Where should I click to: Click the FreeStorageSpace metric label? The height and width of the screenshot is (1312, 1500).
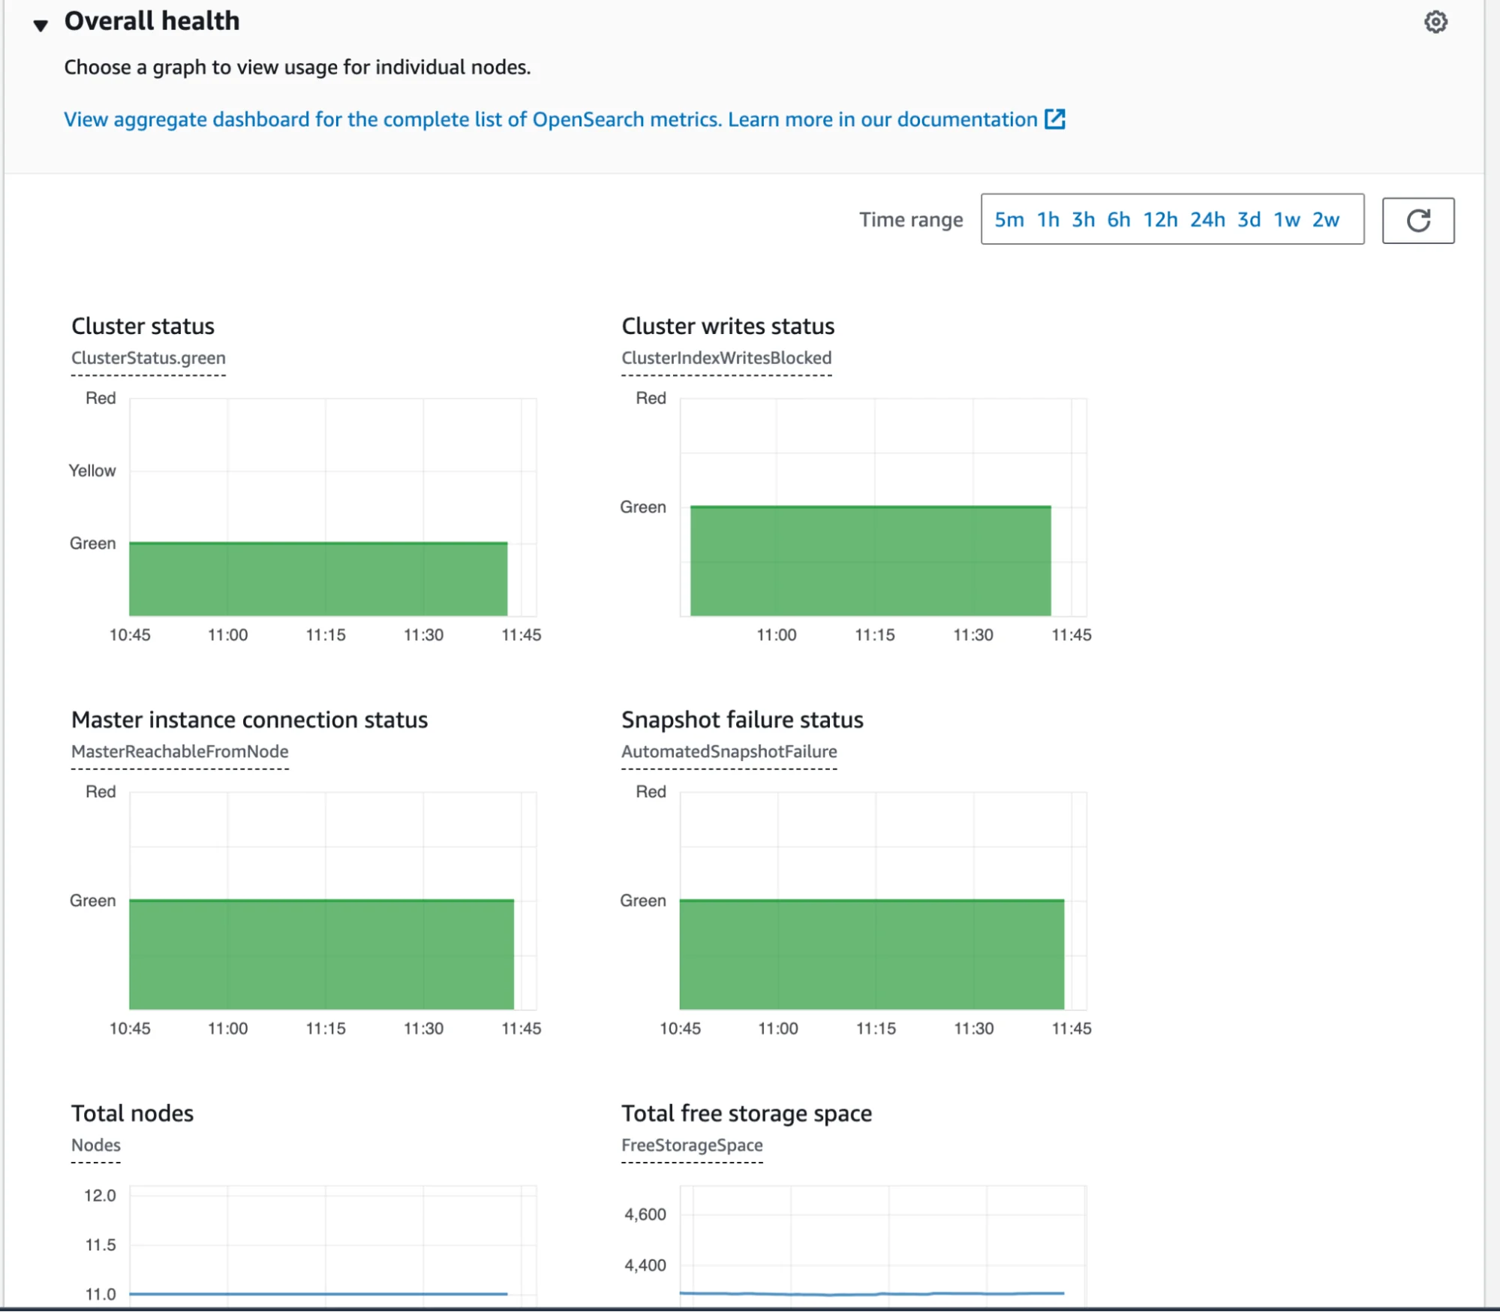coord(691,1145)
